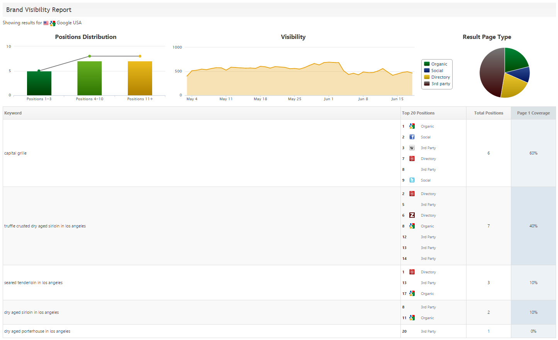Click the Zagat icon at position 6

(412, 215)
